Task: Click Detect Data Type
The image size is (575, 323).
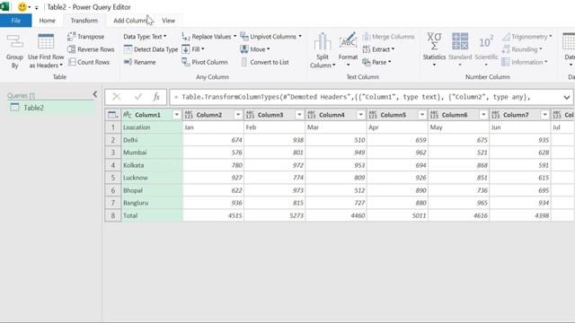Action: point(151,49)
